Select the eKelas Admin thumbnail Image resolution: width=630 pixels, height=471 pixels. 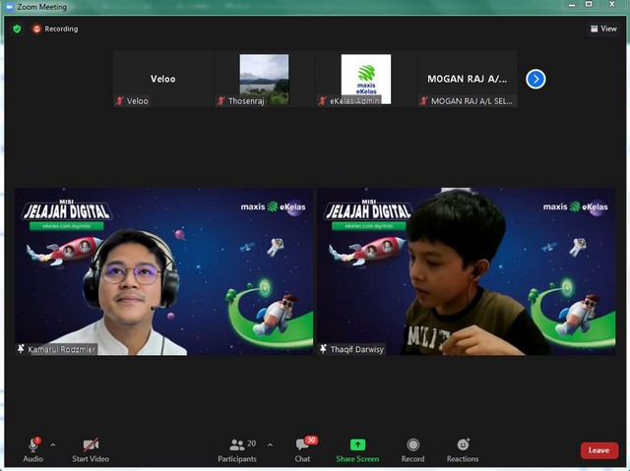pos(365,79)
